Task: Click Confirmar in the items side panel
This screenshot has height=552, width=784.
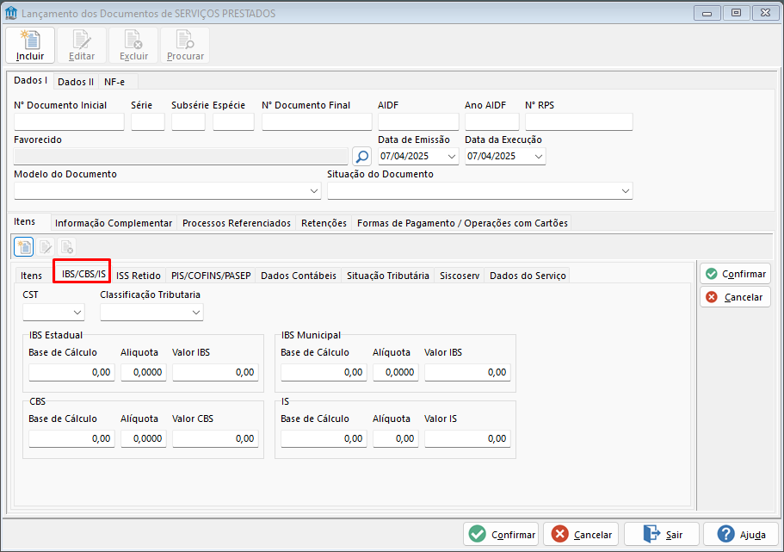Action: pyautogui.click(x=735, y=274)
